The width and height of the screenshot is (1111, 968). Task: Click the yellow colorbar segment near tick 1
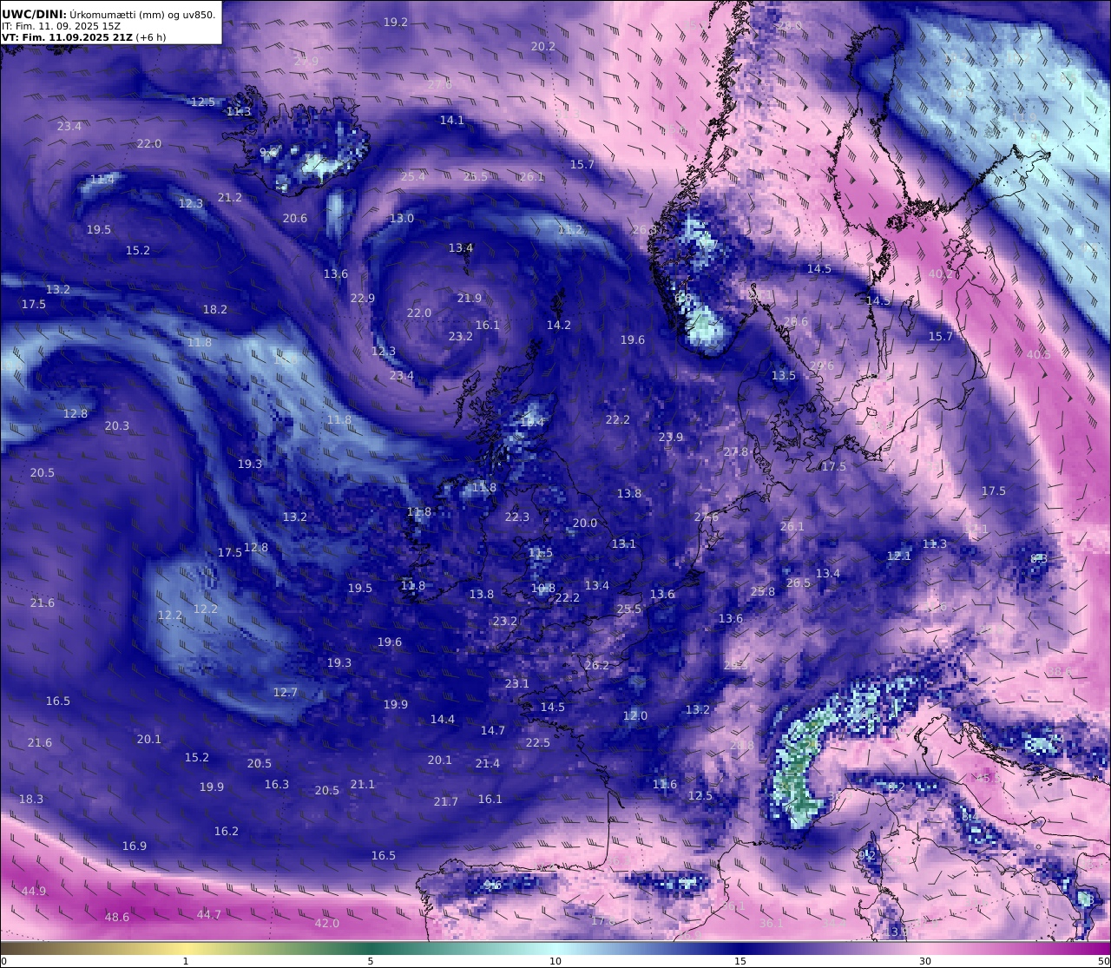185,947
